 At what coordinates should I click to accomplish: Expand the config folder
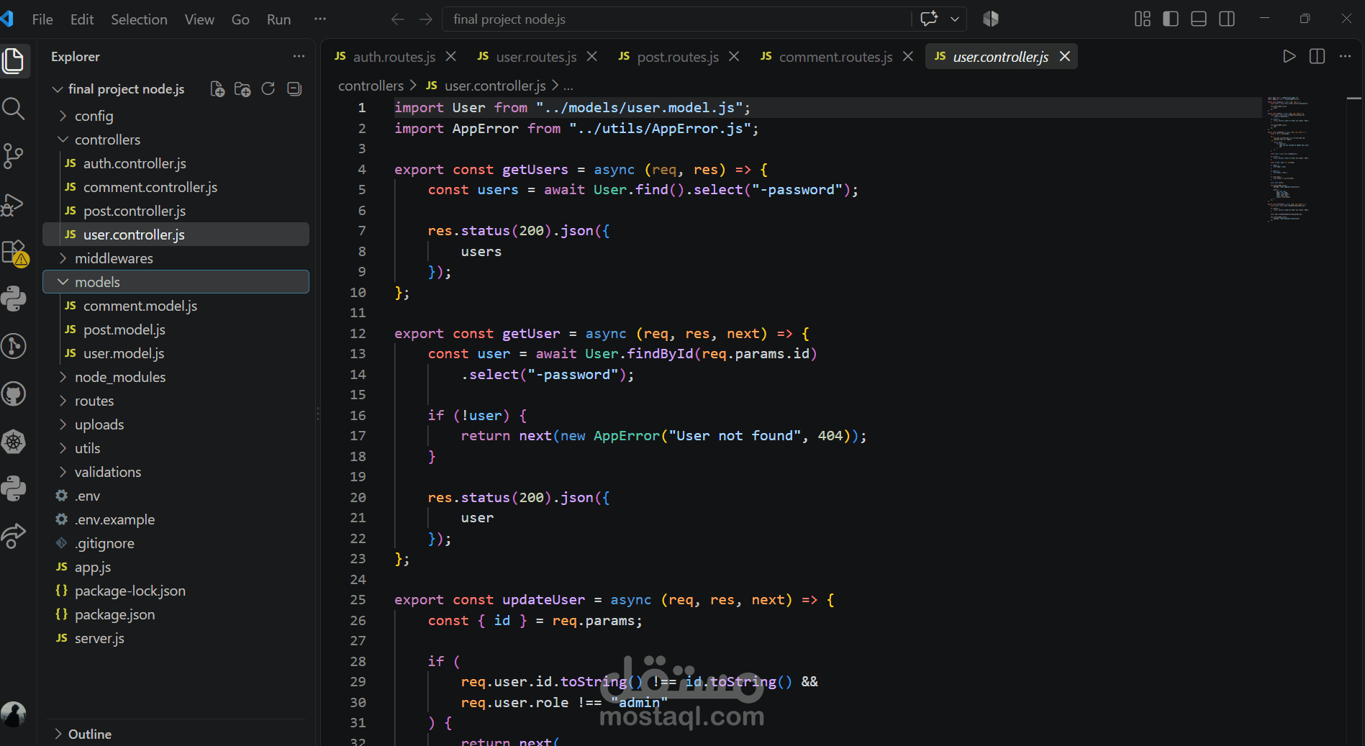click(x=176, y=116)
